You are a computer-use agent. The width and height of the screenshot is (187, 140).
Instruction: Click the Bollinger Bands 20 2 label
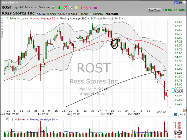(106, 18)
